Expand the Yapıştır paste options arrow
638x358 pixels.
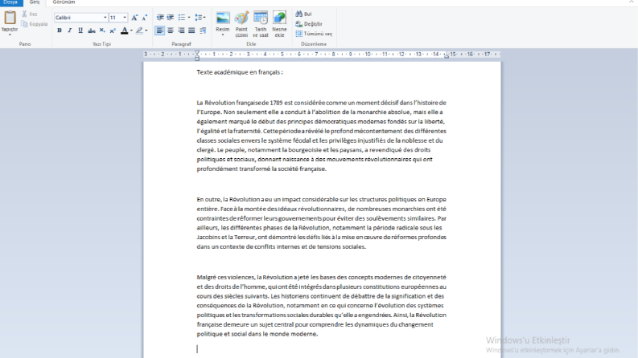pos(10,35)
